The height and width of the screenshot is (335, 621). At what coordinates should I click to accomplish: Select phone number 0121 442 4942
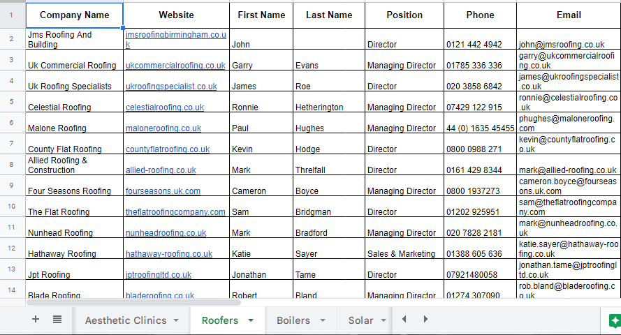click(x=480, y=39)
